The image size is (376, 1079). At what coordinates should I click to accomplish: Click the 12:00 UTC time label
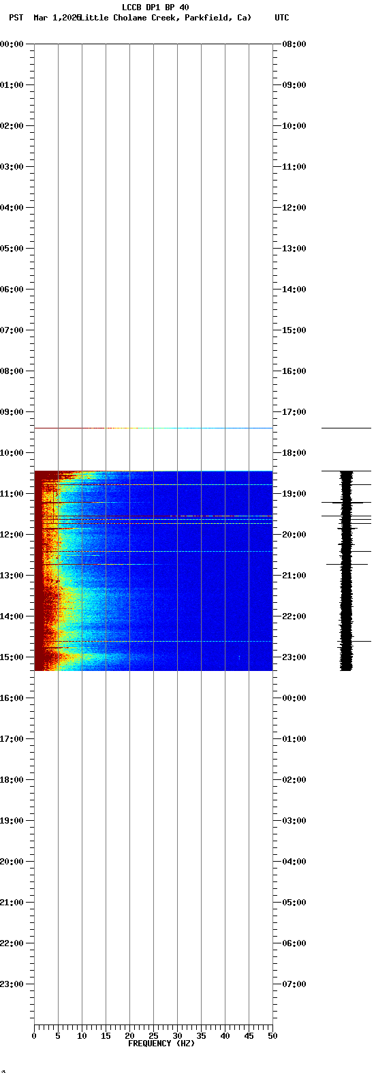tap(294, 208)
